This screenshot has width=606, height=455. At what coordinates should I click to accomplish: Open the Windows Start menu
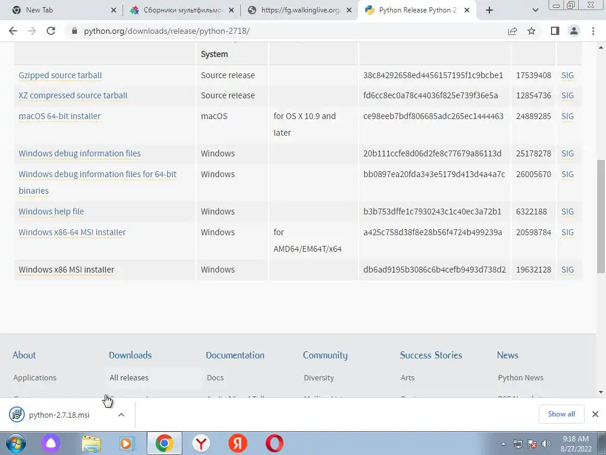[16, 444]
